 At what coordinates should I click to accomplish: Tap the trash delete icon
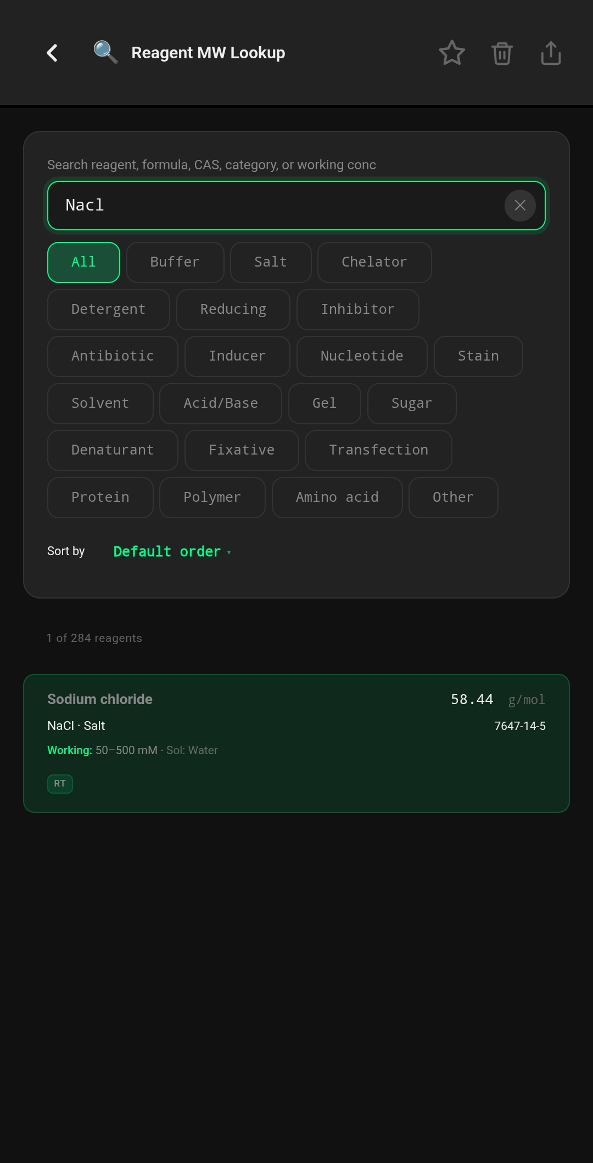tap(502, 53)
